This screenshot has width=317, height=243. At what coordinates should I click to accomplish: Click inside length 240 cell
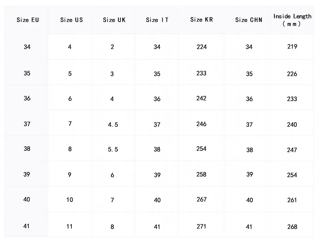pyautogui.click(x=292, y=125)
